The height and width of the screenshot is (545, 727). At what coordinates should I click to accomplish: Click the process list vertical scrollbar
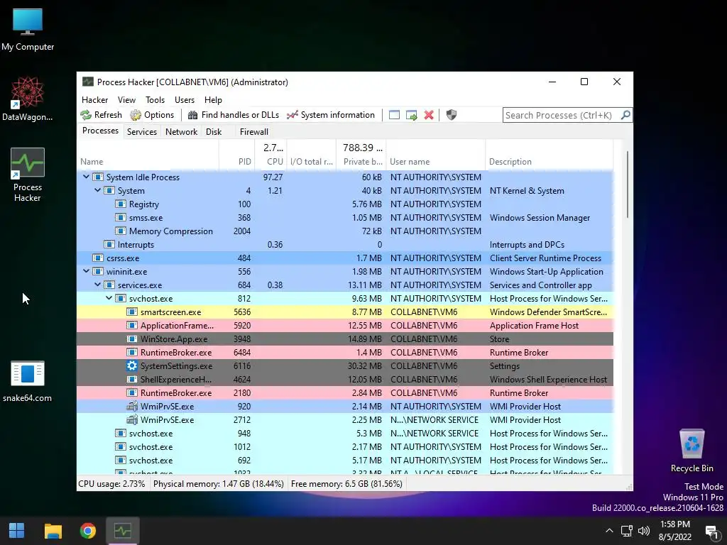coord(628,184)
